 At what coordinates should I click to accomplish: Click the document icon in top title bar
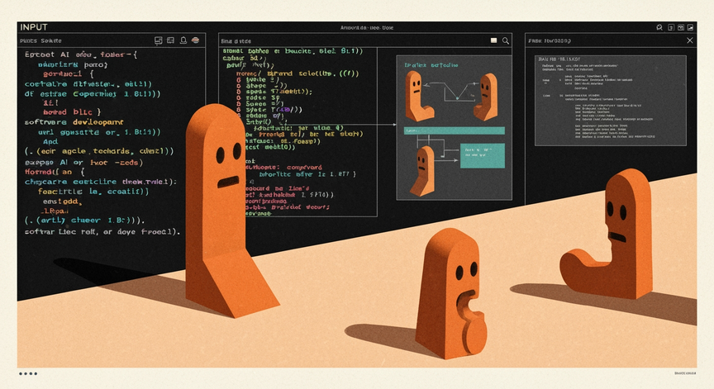coord(671,27)
